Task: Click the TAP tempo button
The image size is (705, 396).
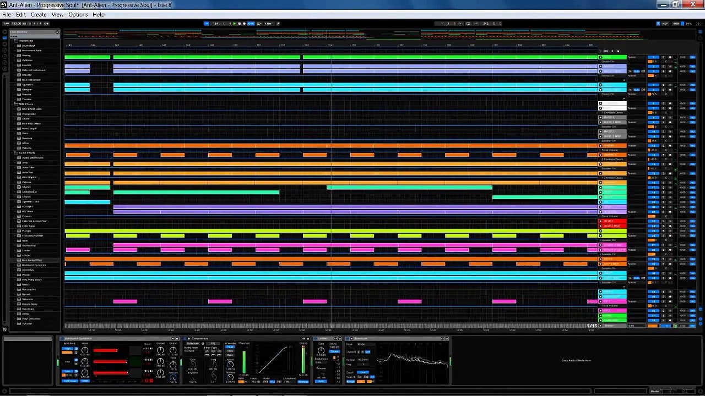Action: pyautogui.click(x=7, y=24)
